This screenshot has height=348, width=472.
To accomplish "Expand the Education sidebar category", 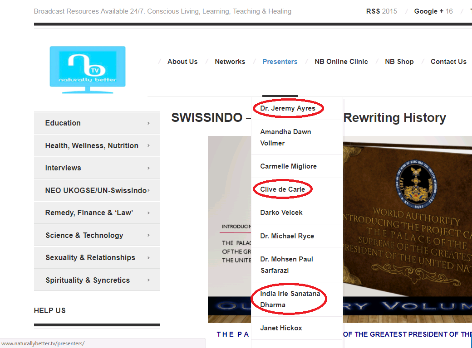I will pos(97,123).
